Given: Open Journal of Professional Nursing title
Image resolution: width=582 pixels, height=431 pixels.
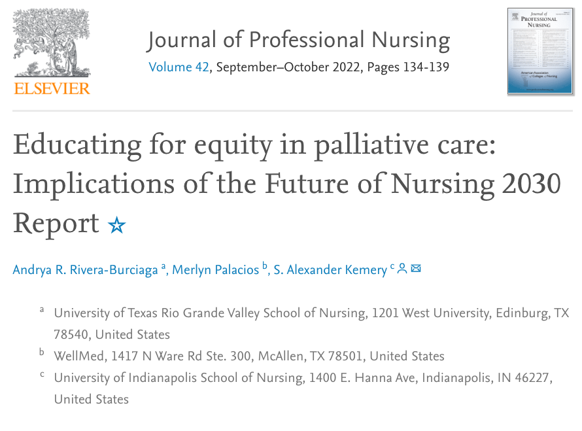Looking at the screenshot, I should pos(299,40).
